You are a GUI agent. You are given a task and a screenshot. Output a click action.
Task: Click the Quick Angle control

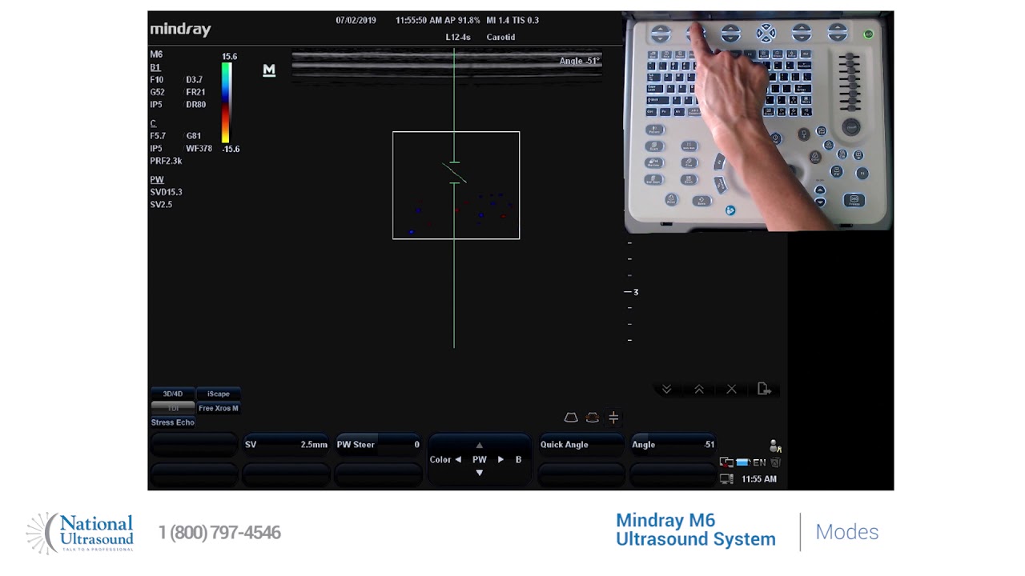pos(581,445)
